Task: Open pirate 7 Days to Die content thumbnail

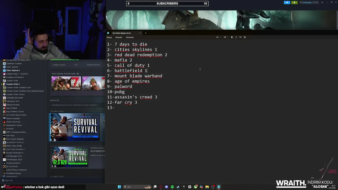Action: [x=66, y=83]
